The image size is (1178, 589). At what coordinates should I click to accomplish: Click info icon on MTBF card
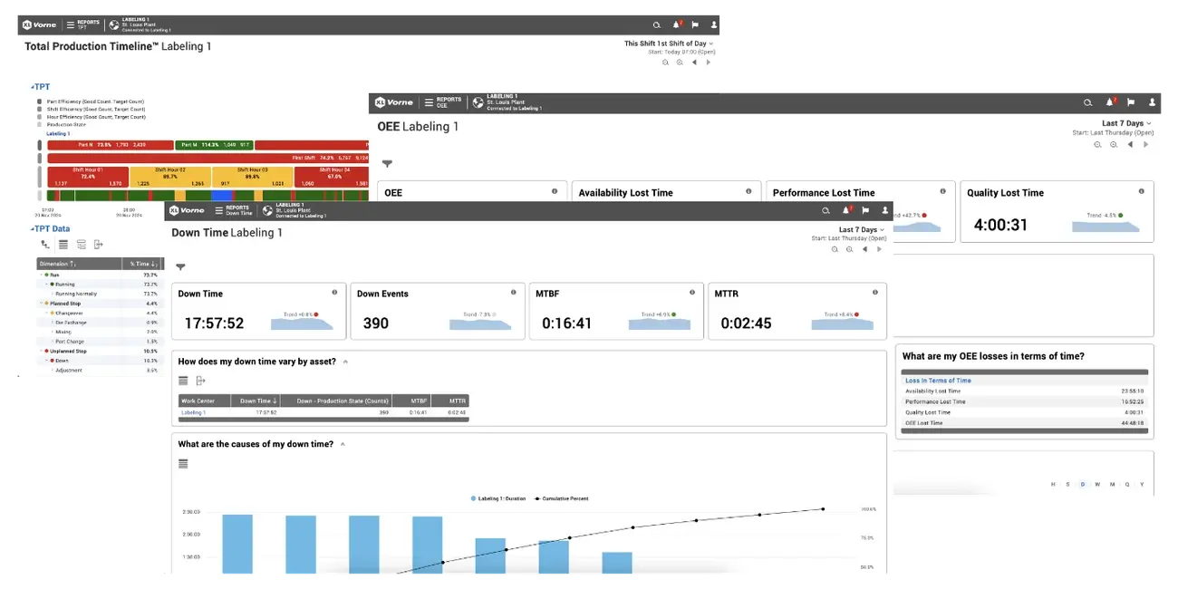coord(692,293)
